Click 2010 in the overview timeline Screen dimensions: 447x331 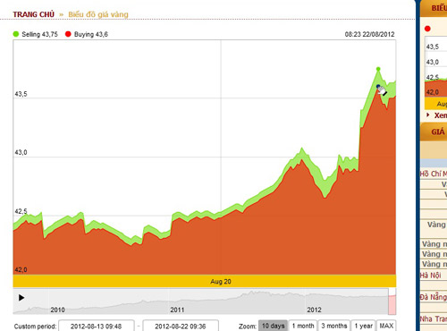point(57,310)
